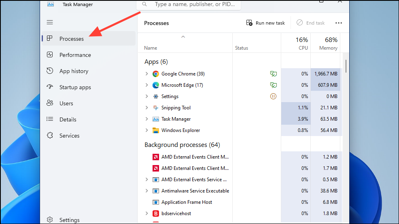The image size is (399, 224).
Task: Click the App history clock icon
Action: [50, 71]
